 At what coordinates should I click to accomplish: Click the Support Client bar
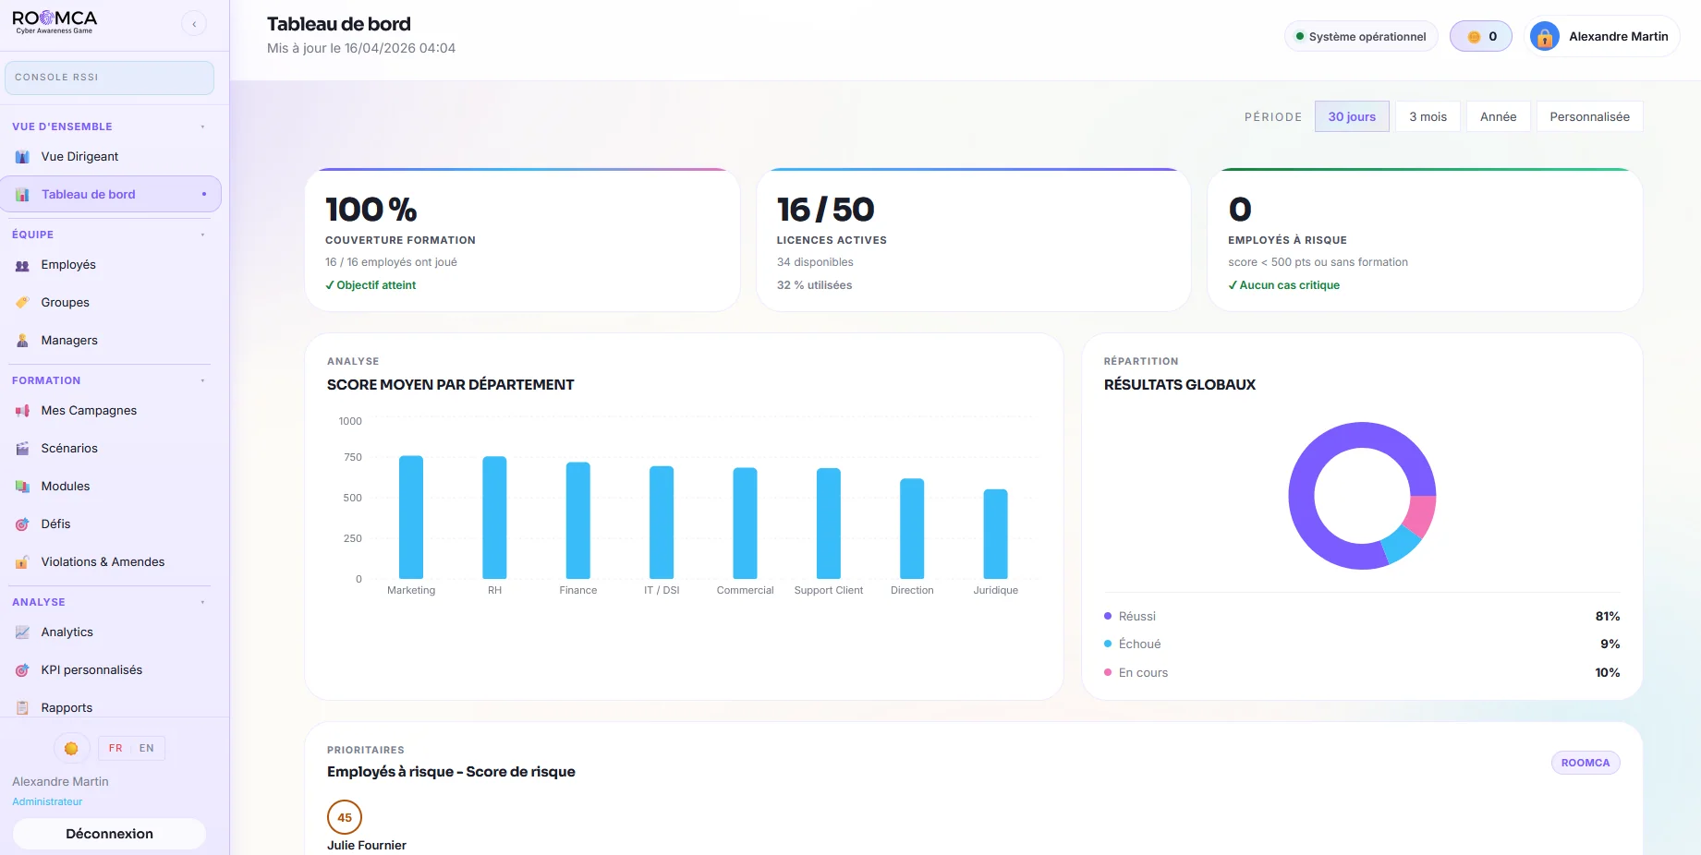(829, 524)
